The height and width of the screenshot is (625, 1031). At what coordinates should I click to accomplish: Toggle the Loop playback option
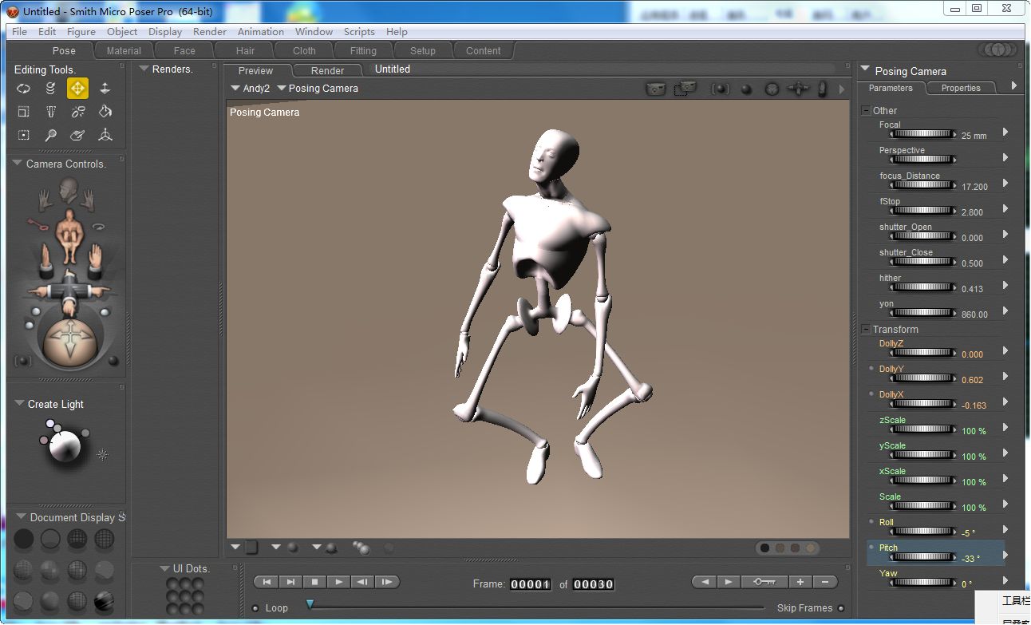pos(255,608)
